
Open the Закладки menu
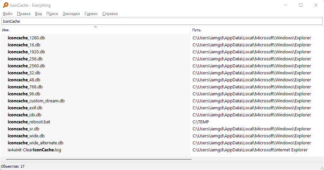tap(71, 14)
